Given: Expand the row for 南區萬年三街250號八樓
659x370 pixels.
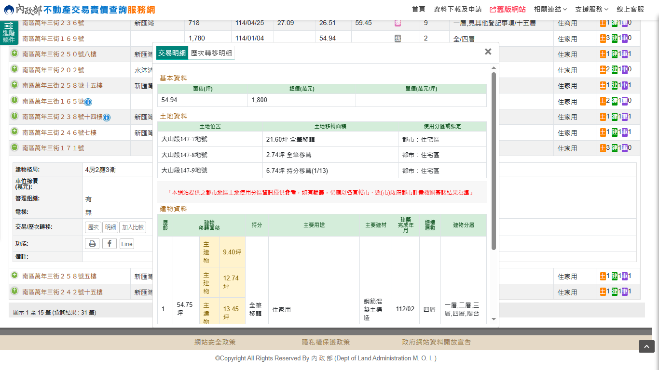Looking at the screenshot, I should [x=14, y=53].
